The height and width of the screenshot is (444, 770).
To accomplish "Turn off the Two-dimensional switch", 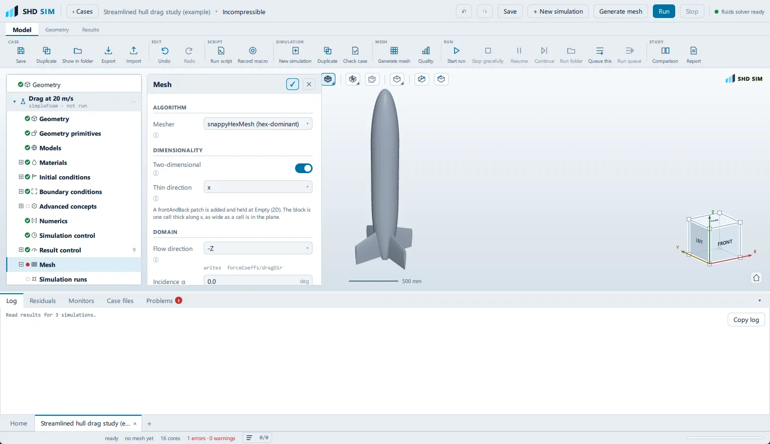I will point(304,168).
